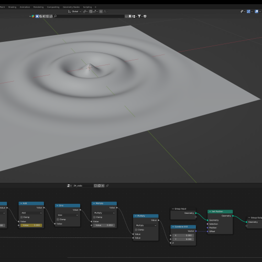Open the operation dropdown on the Multiply node feeding Combine XYZ

tap(146, 225)
